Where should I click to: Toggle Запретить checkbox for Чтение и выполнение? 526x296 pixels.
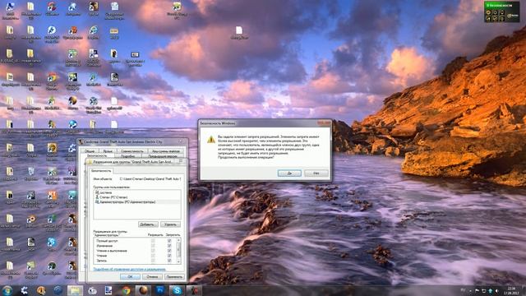click(169, 251)
